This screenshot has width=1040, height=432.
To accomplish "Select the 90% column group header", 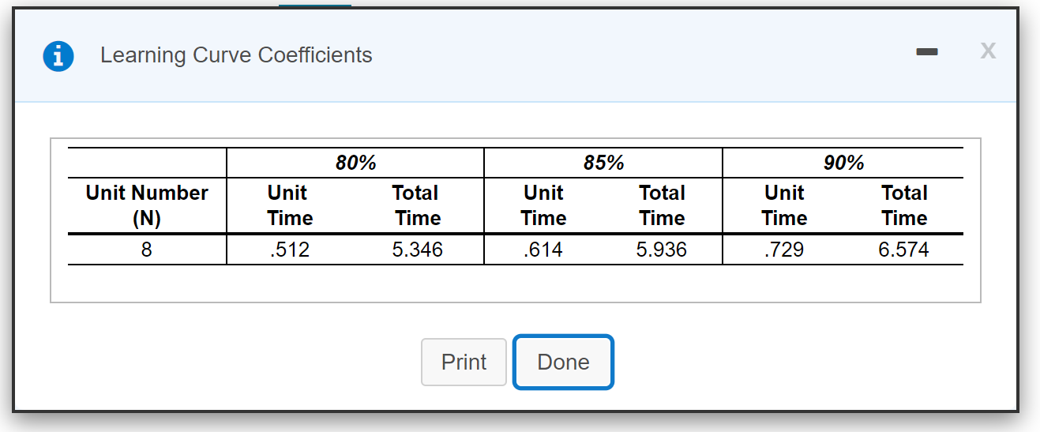I will pos(843,163).
